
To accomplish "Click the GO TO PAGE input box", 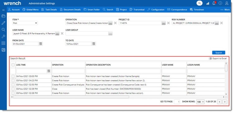I will pyautogui.click(x=177, y=102).
